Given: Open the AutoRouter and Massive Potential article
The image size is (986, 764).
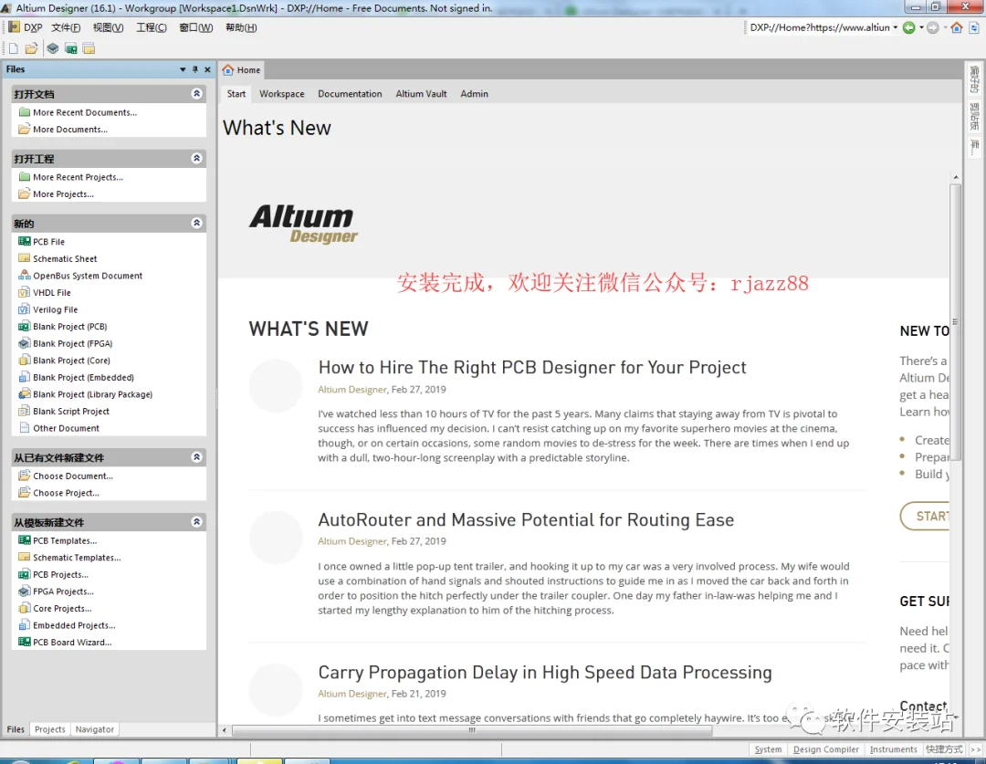Looking at the screenshot, I should pos(527,520).
